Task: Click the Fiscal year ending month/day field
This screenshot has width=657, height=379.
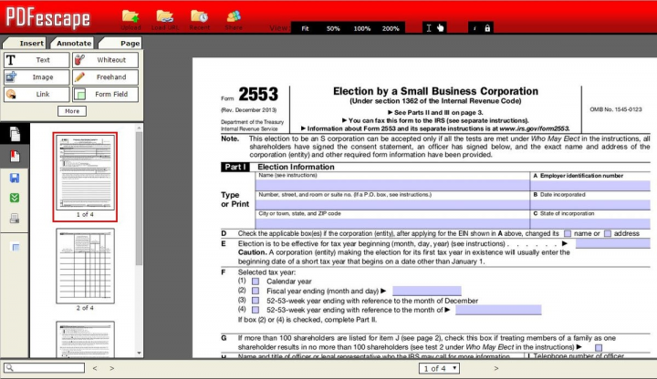Action: [427, 291]
